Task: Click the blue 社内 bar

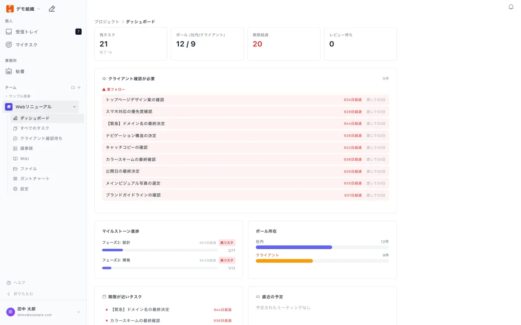Action: click(294, 247)
